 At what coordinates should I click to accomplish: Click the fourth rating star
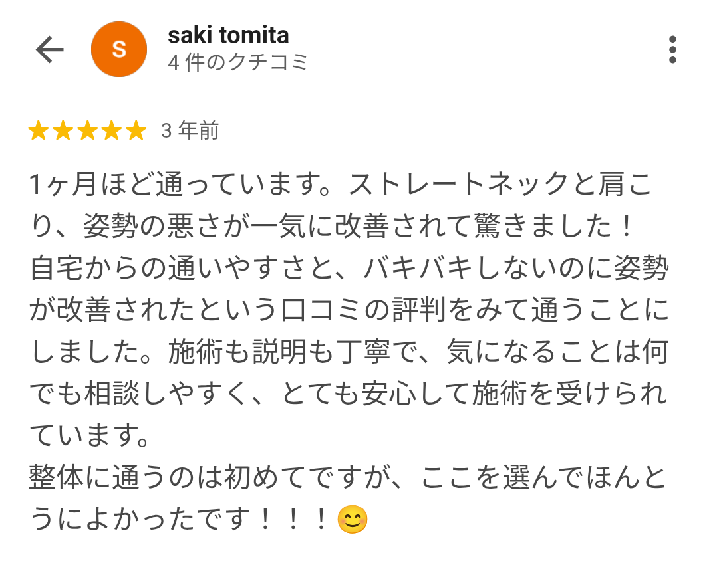[x=112, y=131]
